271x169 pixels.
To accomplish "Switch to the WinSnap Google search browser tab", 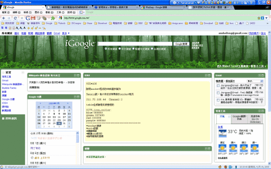I will click(x=164, y=7).
